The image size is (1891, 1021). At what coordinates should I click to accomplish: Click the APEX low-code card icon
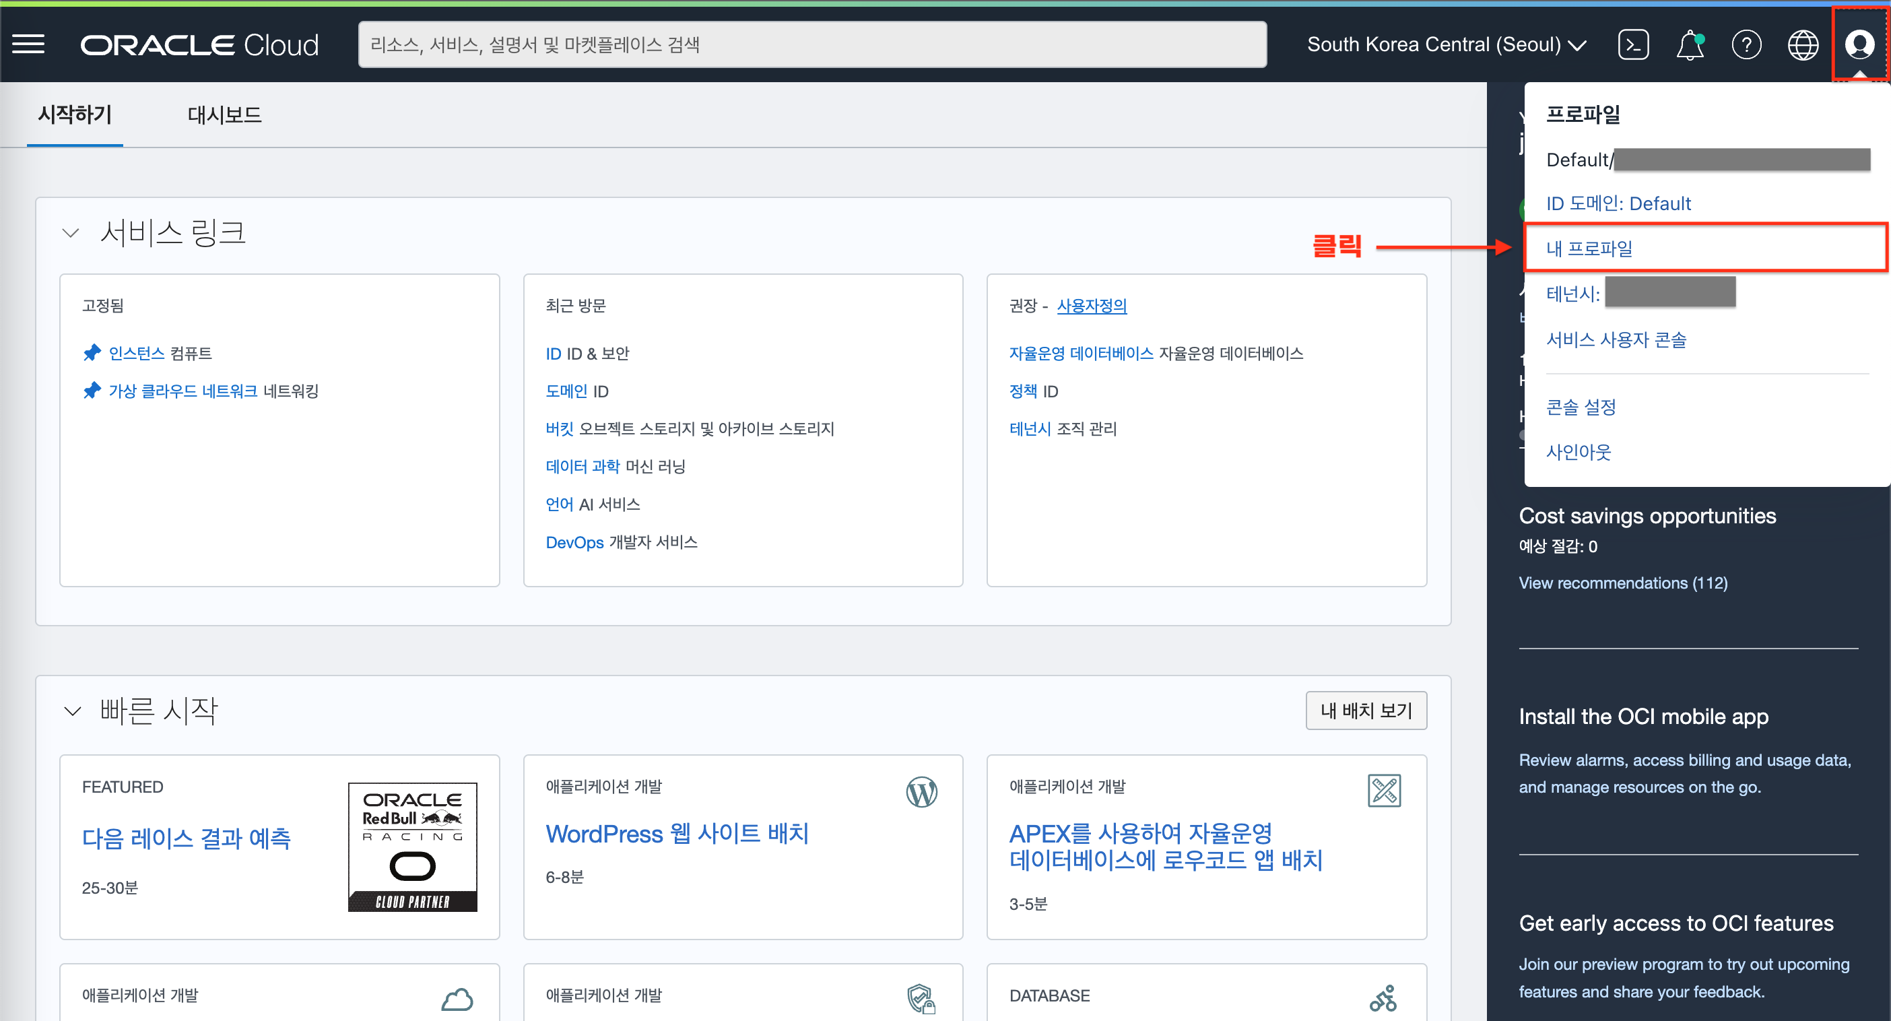click(x=1384, y=791)
